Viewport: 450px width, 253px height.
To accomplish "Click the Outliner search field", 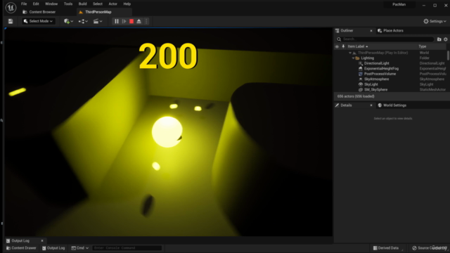I will [385, 39].
